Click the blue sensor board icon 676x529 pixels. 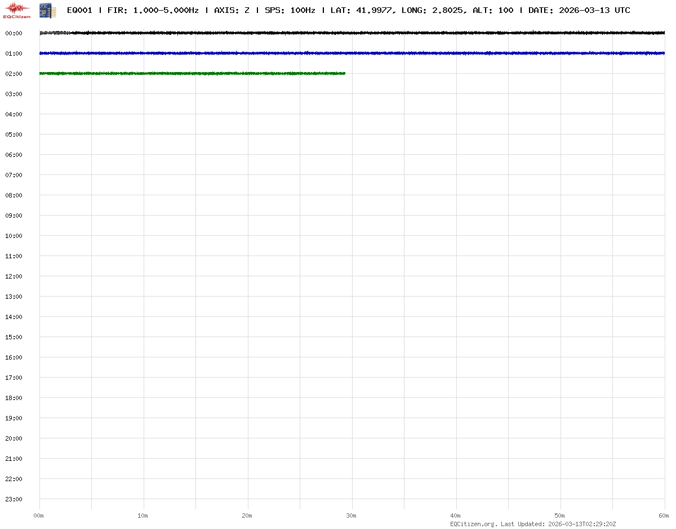[47, 10]
